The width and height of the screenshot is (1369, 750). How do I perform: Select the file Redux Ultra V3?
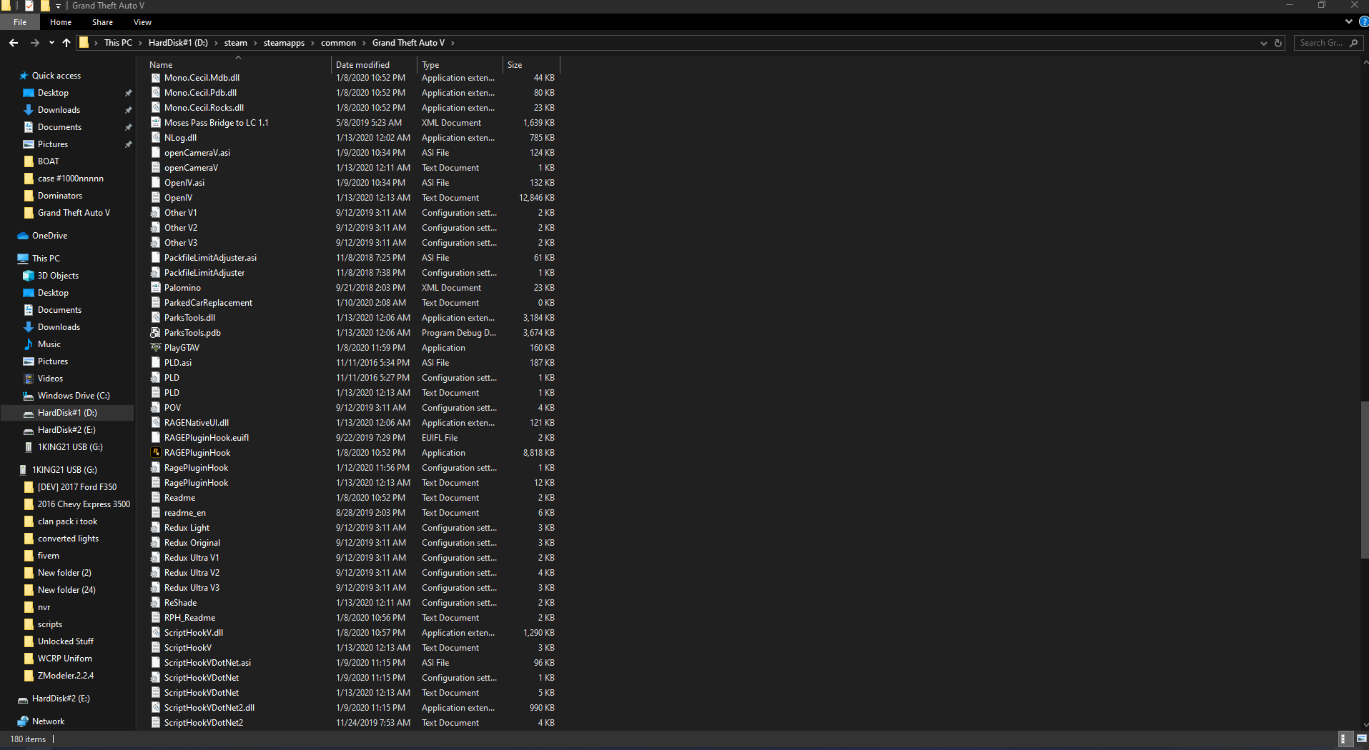click(192, 588)
